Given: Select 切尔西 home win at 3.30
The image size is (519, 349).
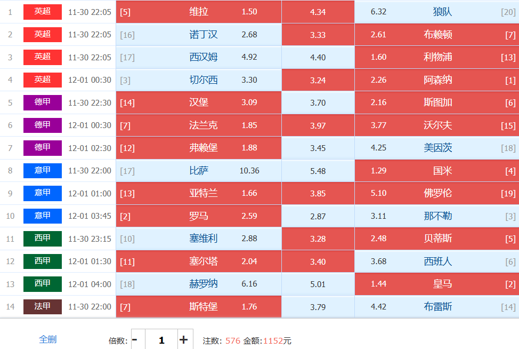Looking at the screenshot, I should click(x=198, y=80).
